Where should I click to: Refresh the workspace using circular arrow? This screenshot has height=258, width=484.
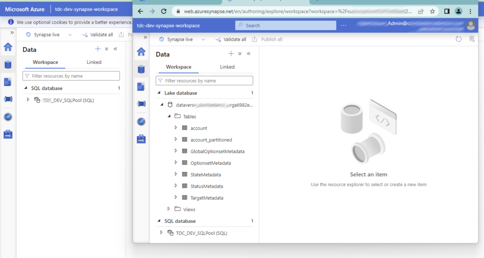point(458,39)
